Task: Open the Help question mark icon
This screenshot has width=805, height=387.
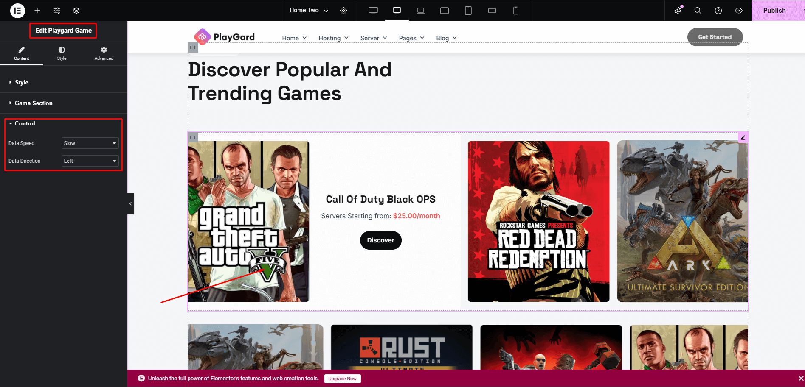Action: click(718, 11)
